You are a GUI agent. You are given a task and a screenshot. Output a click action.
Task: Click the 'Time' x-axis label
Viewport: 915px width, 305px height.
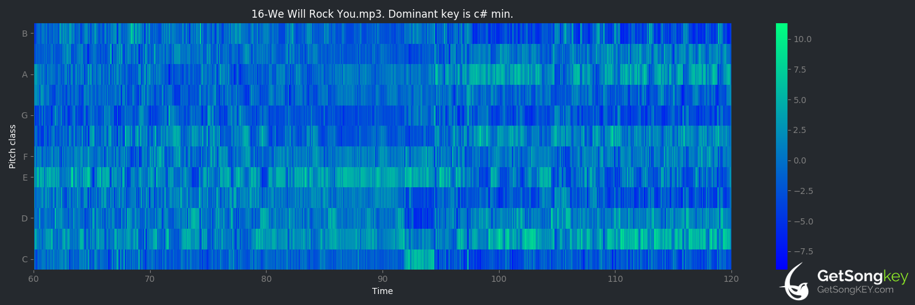[x=382, y=291]
